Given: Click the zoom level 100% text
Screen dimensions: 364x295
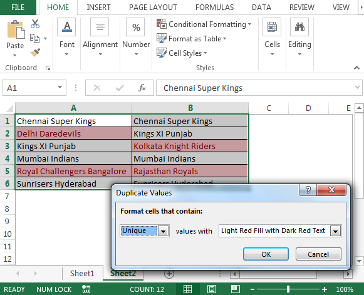Looking at the screenshot, I should pos(345,289).
